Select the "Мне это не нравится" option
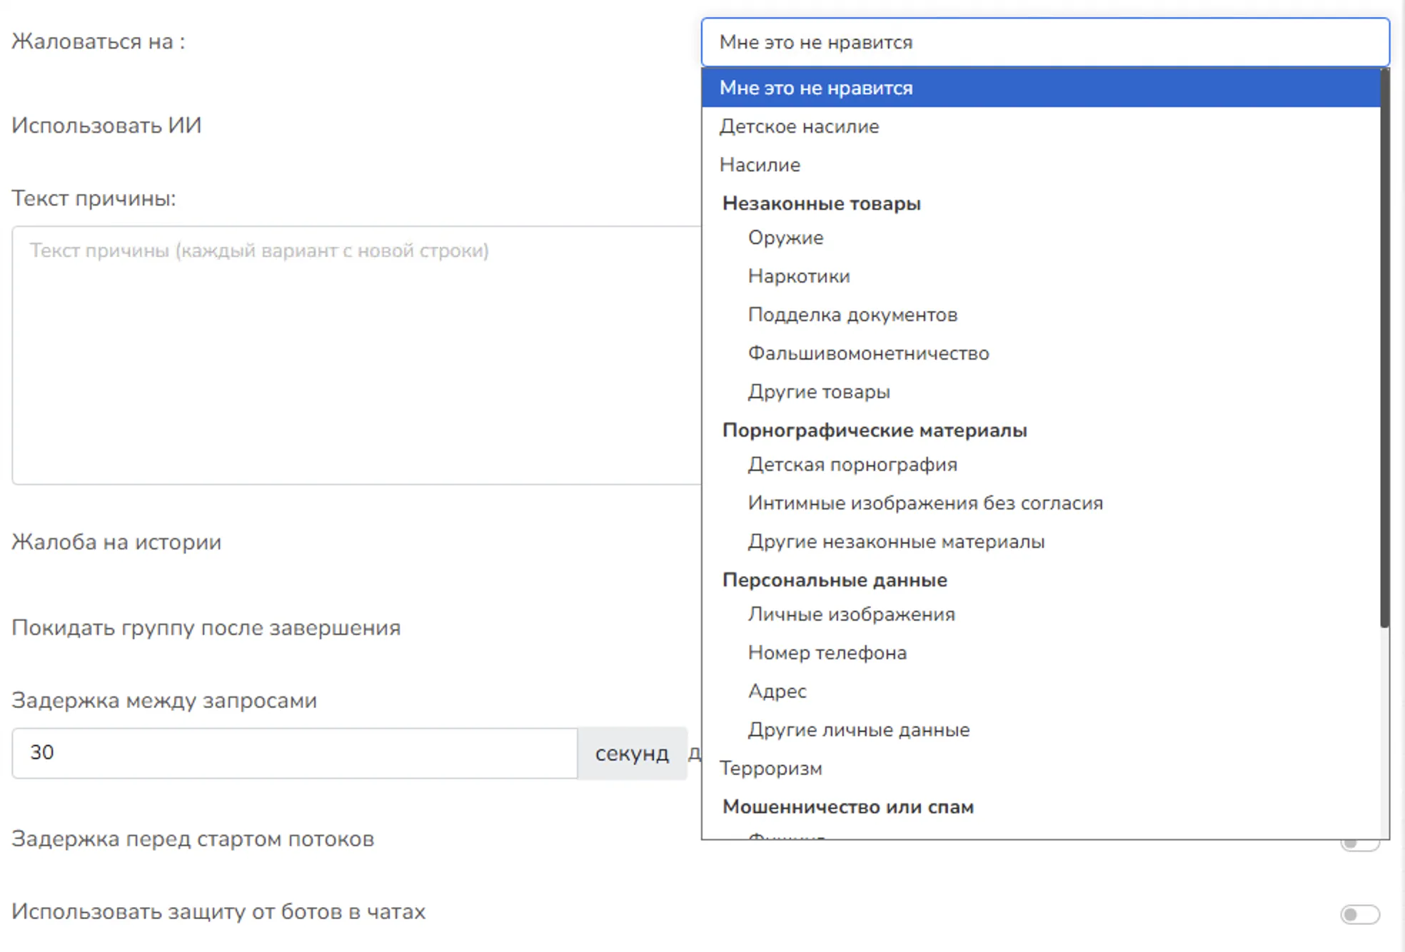 (817, 87)
